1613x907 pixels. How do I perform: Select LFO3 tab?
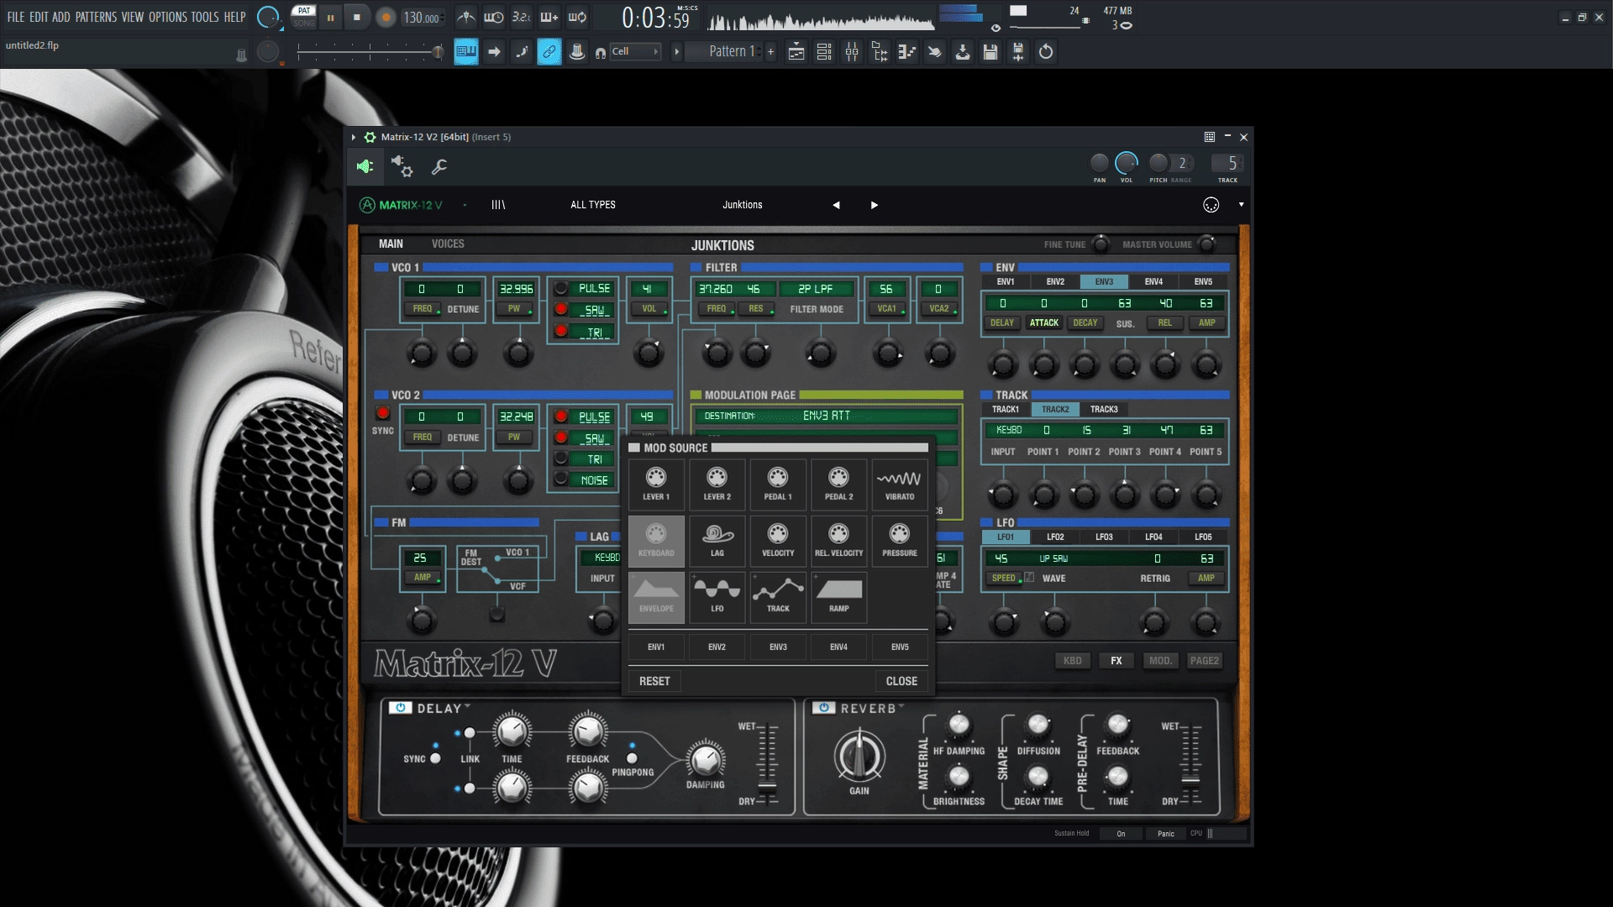pyautogui.click(x=1104, y=537)
